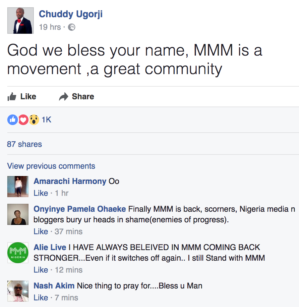Click the red heart Love reaction icon
Image resolution: width=299 pixels, height=307 pixels.
click(23, 120)
